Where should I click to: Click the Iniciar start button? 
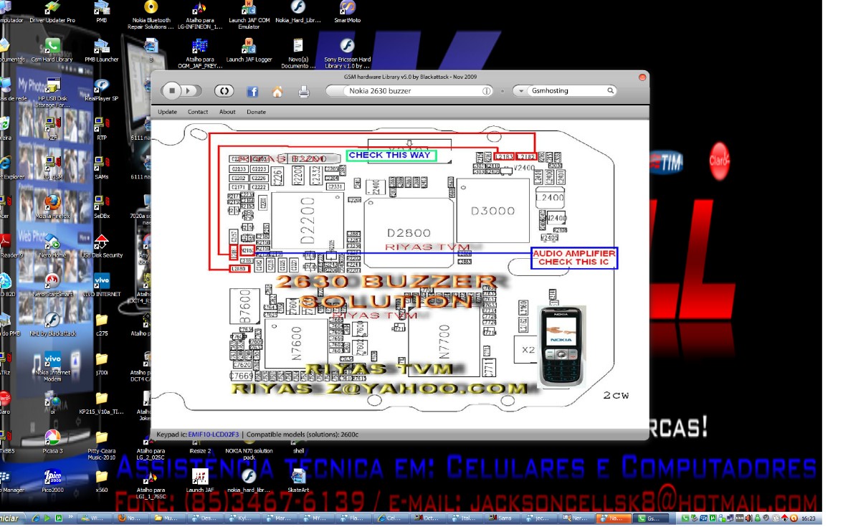11,518
